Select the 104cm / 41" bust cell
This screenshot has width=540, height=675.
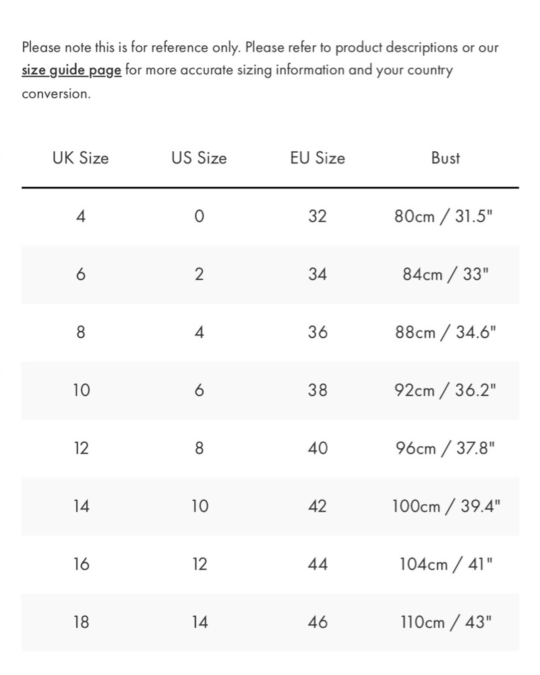pyautogui.click(x=446, y=564)
